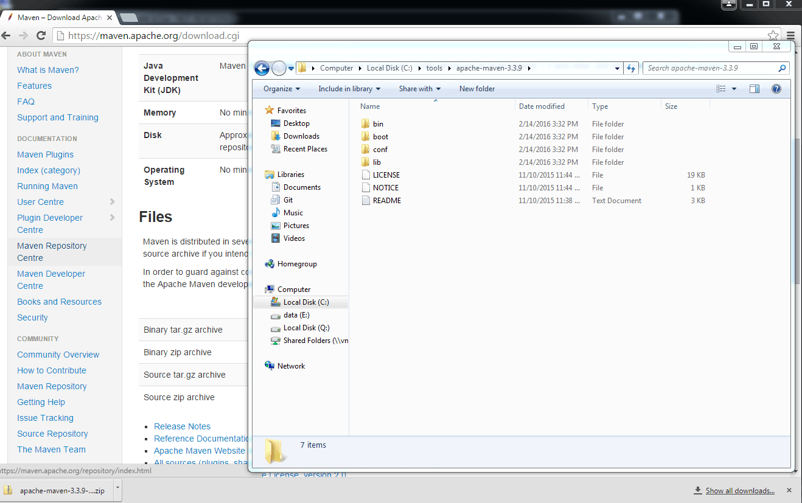The height and width of the screenshot is (503, 802).
Task: Open the downloaded apache-maven zip file
Action: pyautogui.click(x=55, y=490)
